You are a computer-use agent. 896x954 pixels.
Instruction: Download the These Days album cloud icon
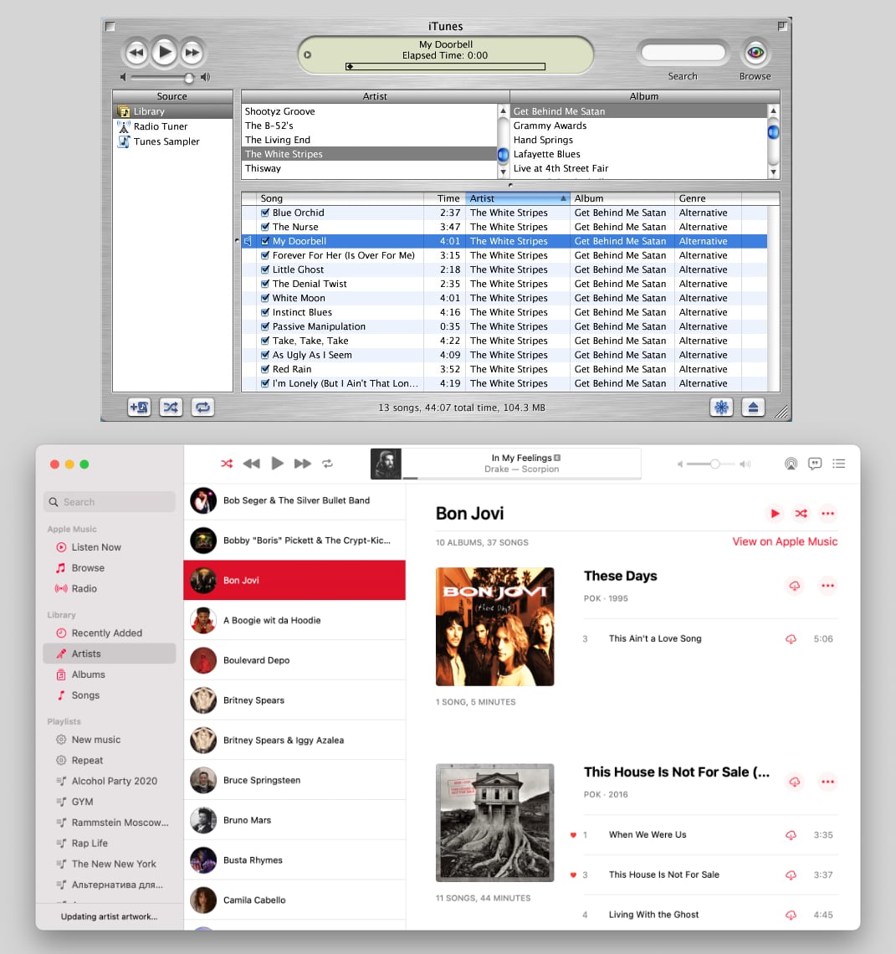click(x=794, y=586)
